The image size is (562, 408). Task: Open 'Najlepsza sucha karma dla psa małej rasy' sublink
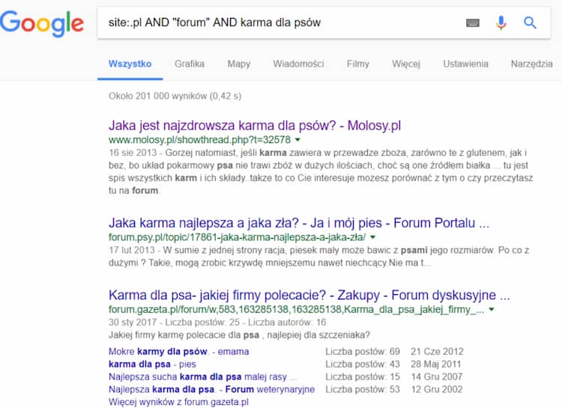pos(202,377)
